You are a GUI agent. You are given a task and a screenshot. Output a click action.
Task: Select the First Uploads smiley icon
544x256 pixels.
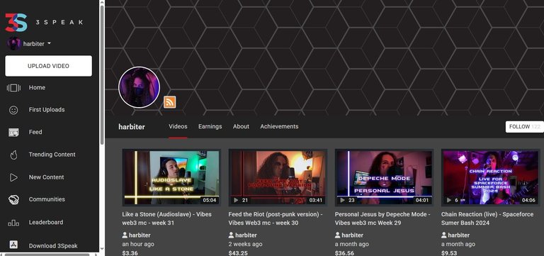coord(13,110)
